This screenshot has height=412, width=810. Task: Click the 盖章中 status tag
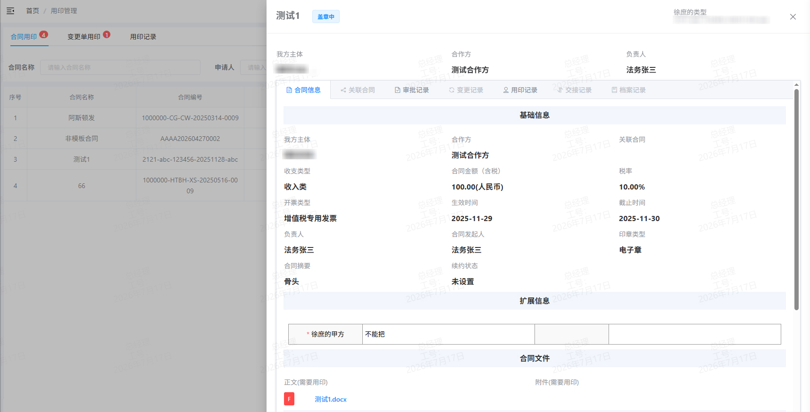pyautogui.click(x=326, y=16)
